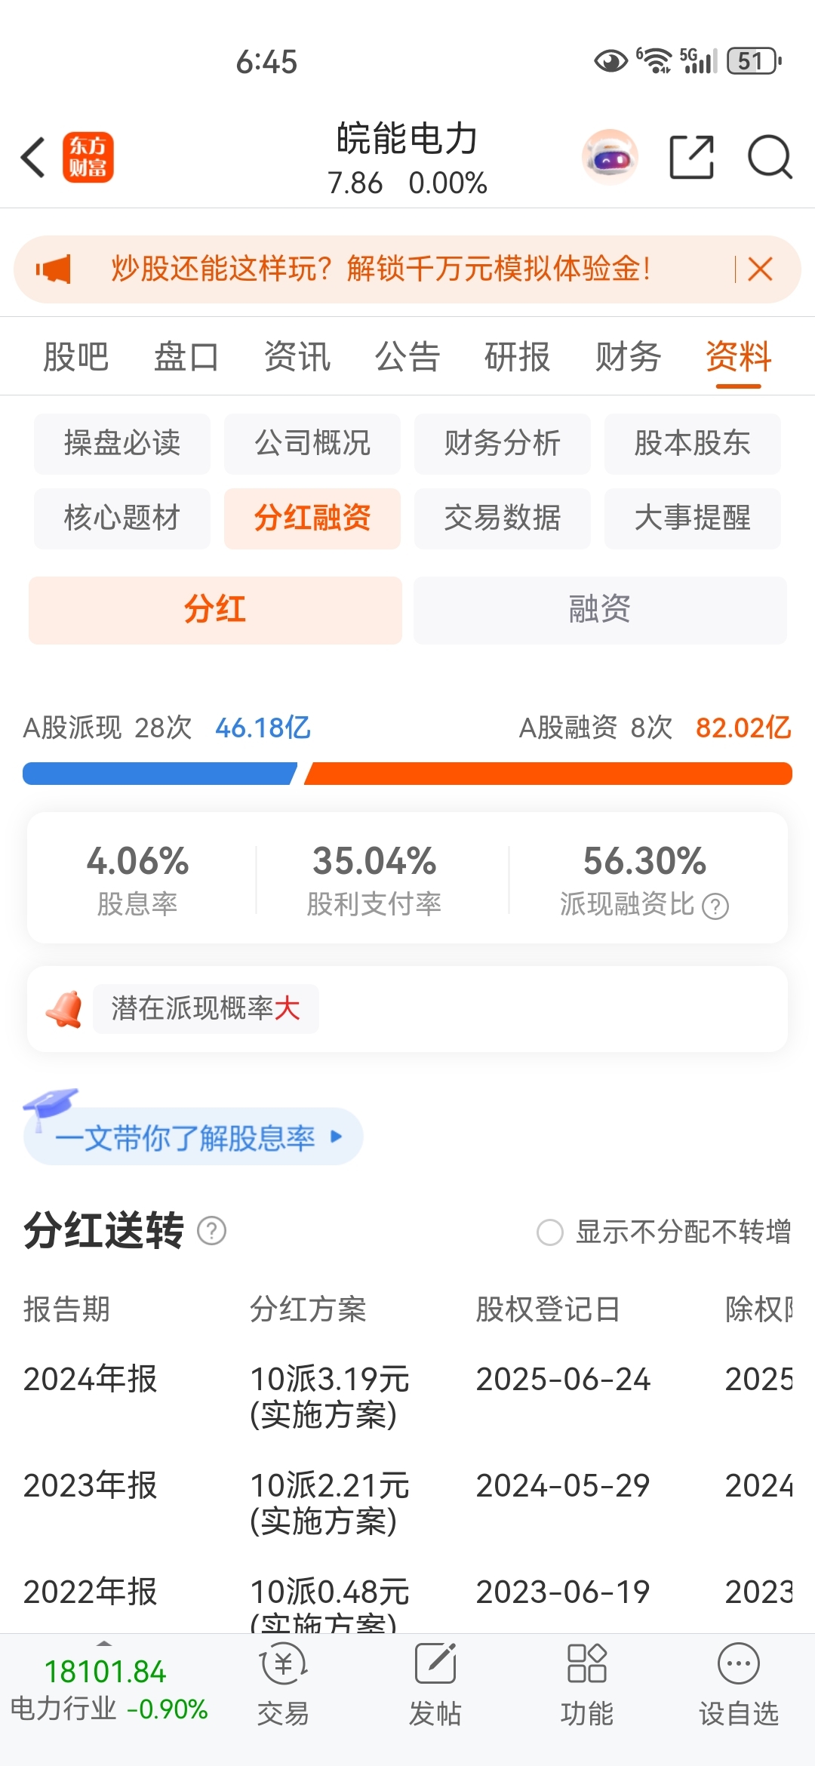
Task: Close the promotional banner
Action: point(760,269)
